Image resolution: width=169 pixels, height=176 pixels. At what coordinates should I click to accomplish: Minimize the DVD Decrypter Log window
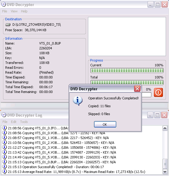click(x=150, y=115)
